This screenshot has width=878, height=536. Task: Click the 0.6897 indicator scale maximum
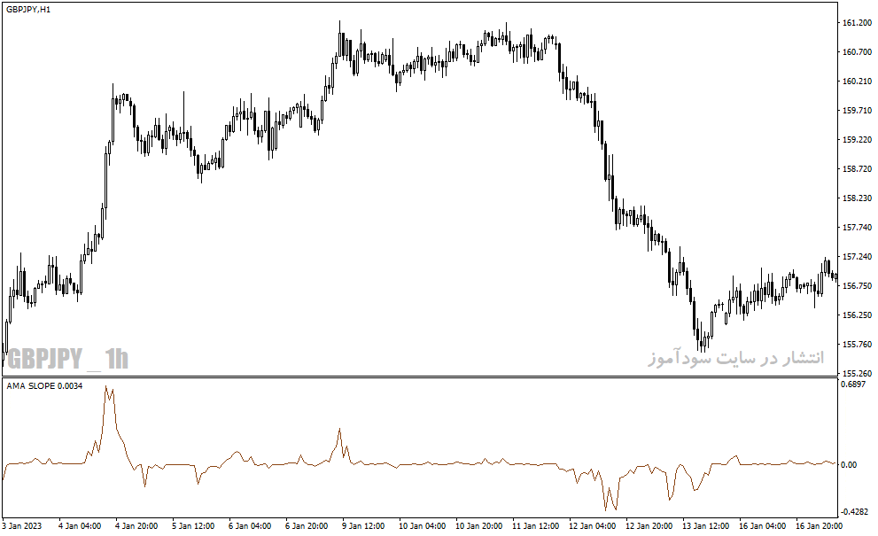pyautogui.click(x=853, y=385)
